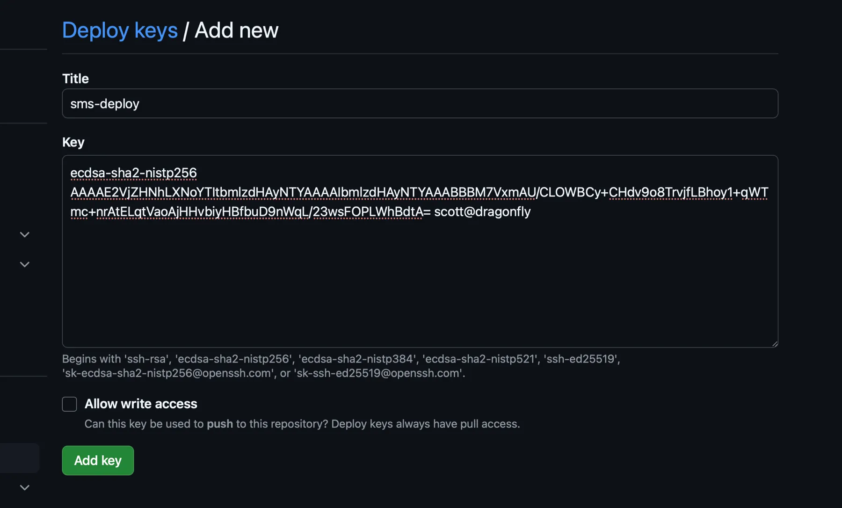Screen dimensions: 842x508
Task: Click the Allow write access label text
Action: [140, 404]
